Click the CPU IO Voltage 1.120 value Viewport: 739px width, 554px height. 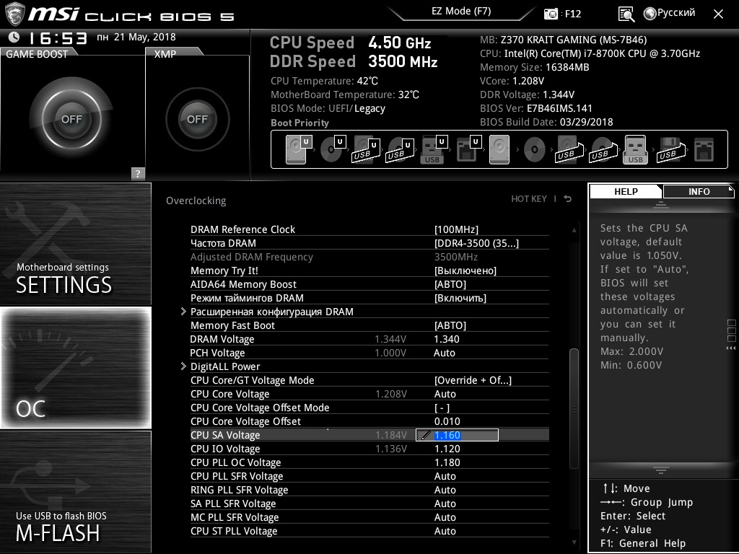[x=447, y=449]
